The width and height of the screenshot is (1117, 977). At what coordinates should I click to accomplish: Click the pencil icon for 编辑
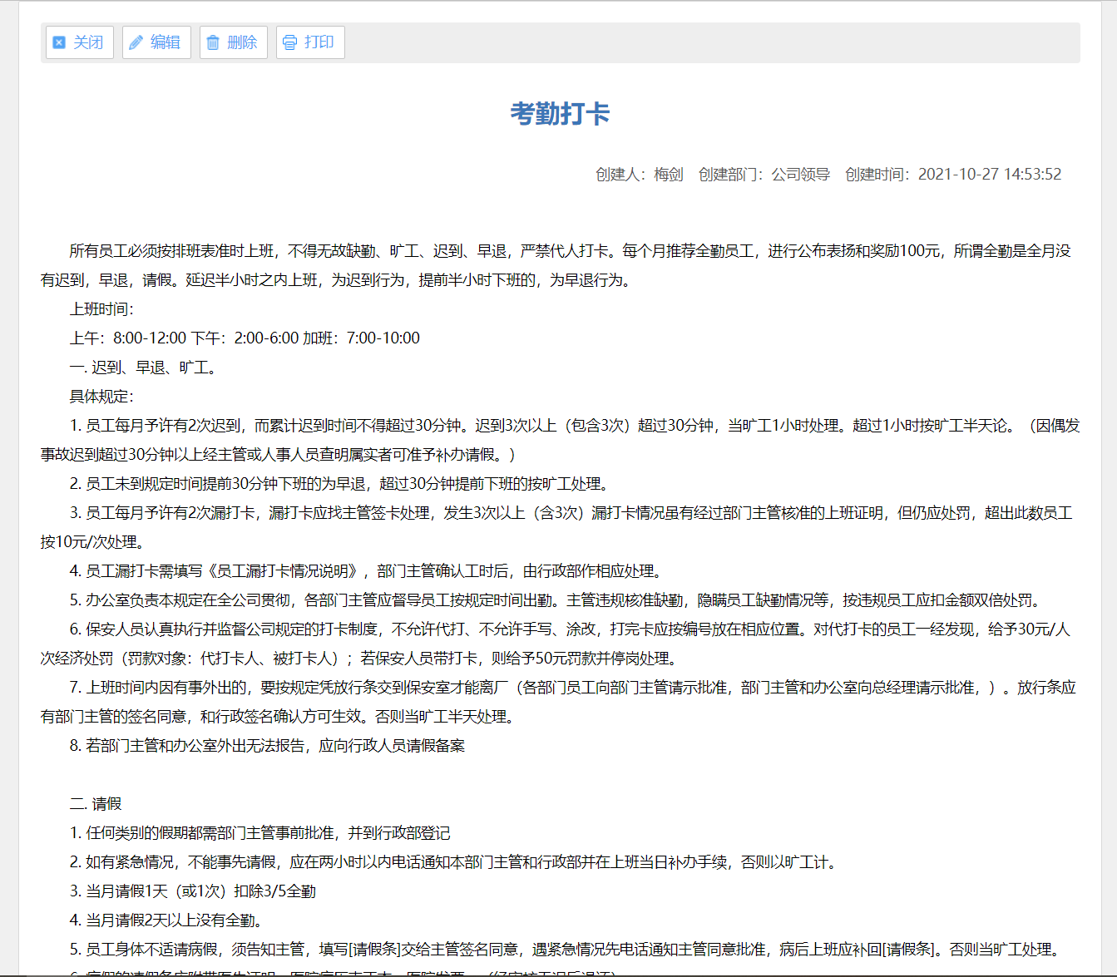136,42
